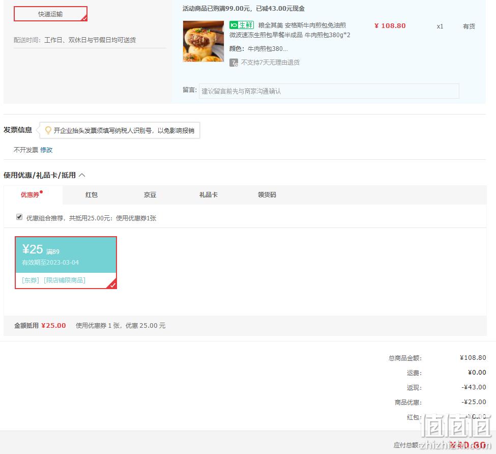
Task: Click the 不支持7天无理由退货 notice text
Action: 270,62
